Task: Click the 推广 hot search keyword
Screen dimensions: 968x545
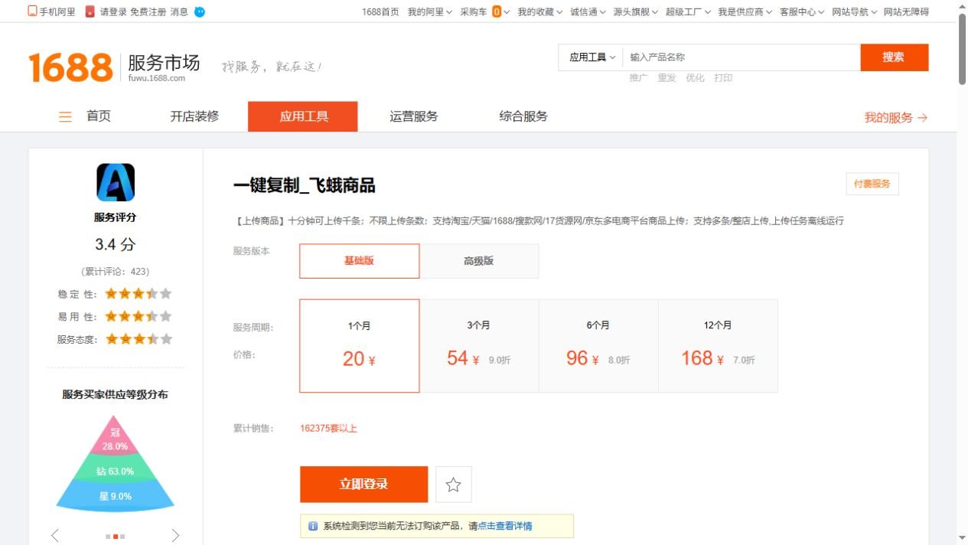Action: [x=638, y=78]
